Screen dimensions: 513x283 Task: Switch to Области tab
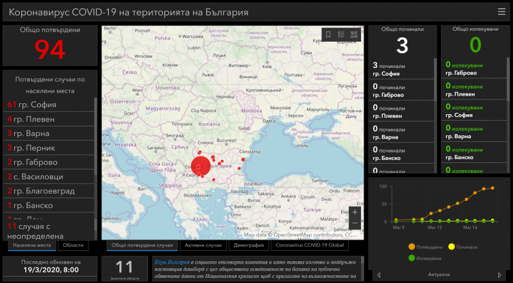(x=73, y=245)
